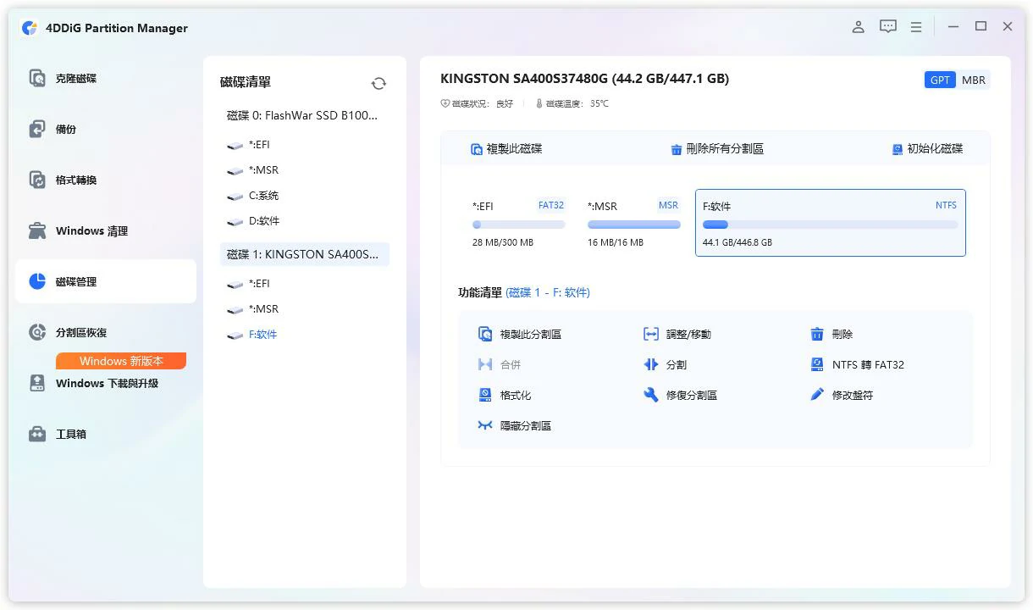The height and width of the screenshot is (610, 1033).
Task: Click the delete trash can icon
Action: [817, 335]
